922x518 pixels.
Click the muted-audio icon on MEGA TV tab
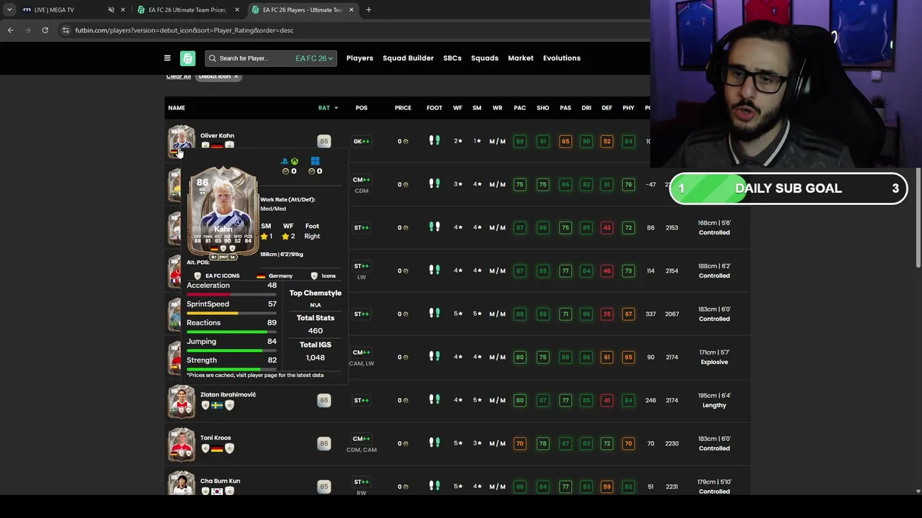pyautogui.click(x=111, y=10)
